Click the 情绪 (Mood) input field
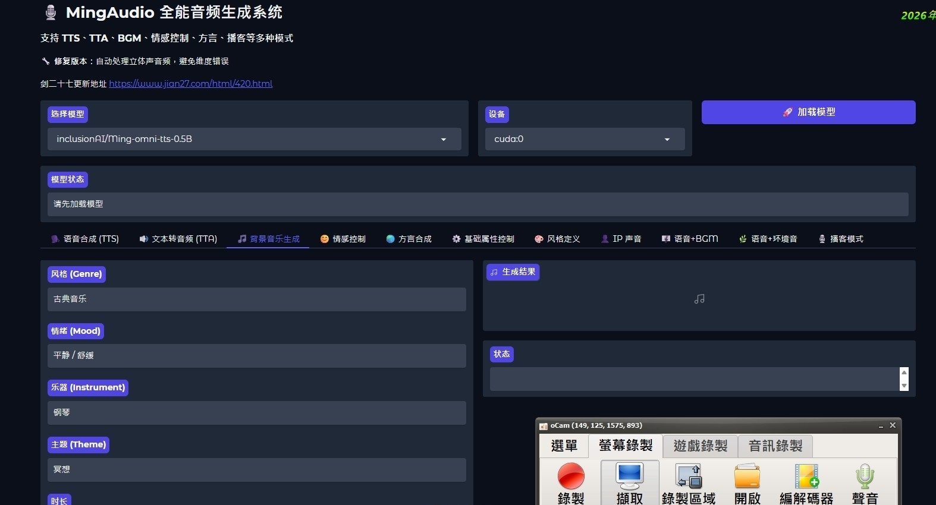The height and width of the screenshot is (505, 936). tap(257, 356)
